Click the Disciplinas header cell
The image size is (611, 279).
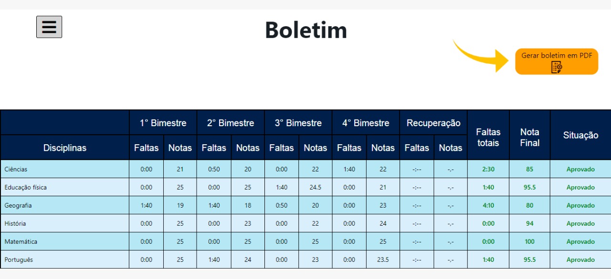(65, 148)
